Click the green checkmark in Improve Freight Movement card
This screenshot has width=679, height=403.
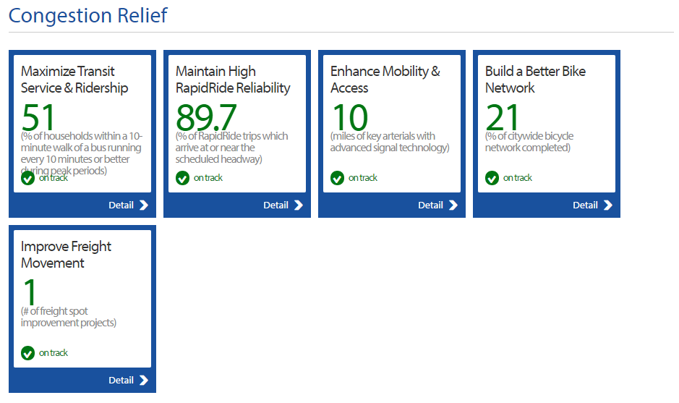[27, 353]
